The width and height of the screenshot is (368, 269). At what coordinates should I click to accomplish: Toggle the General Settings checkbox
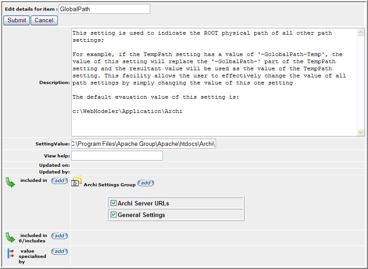[x=113, y=215]
